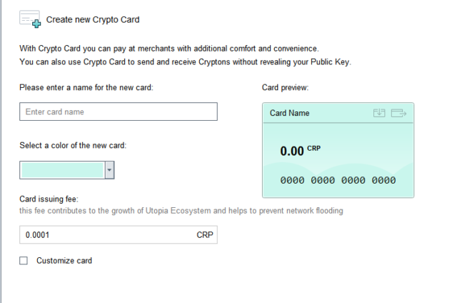Click the 0.00 CRP balance on card
457x303 pixels.
pyautogui.click(x=300, y=151)
